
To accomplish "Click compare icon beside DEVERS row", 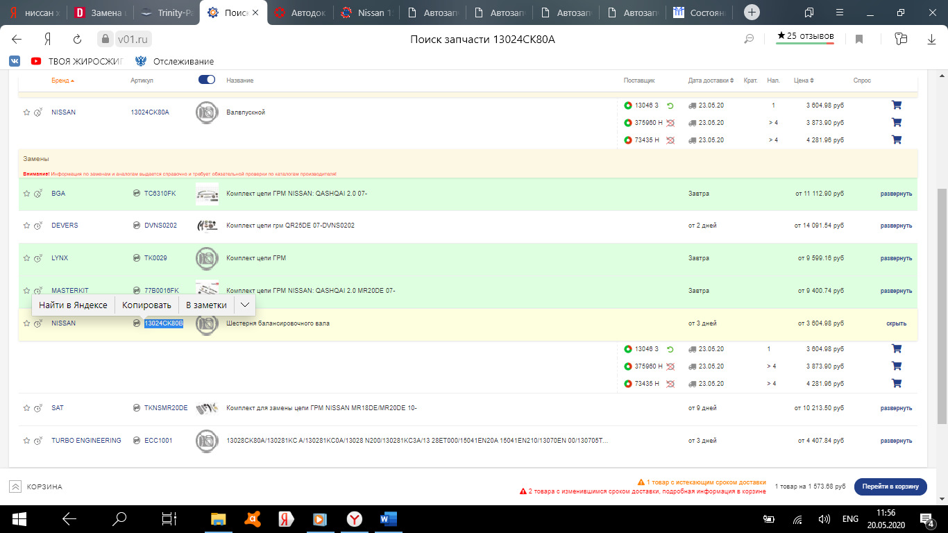I will tap(38, 226).
